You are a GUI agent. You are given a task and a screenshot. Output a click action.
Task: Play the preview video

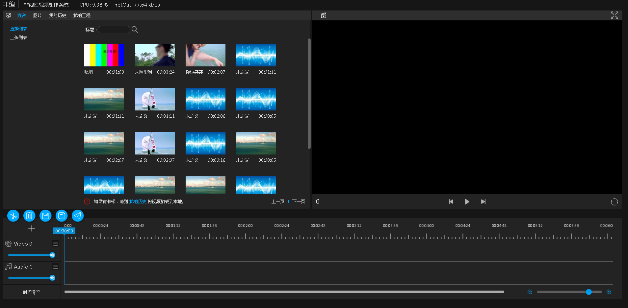pyautogui.click(x=467, y=201)
